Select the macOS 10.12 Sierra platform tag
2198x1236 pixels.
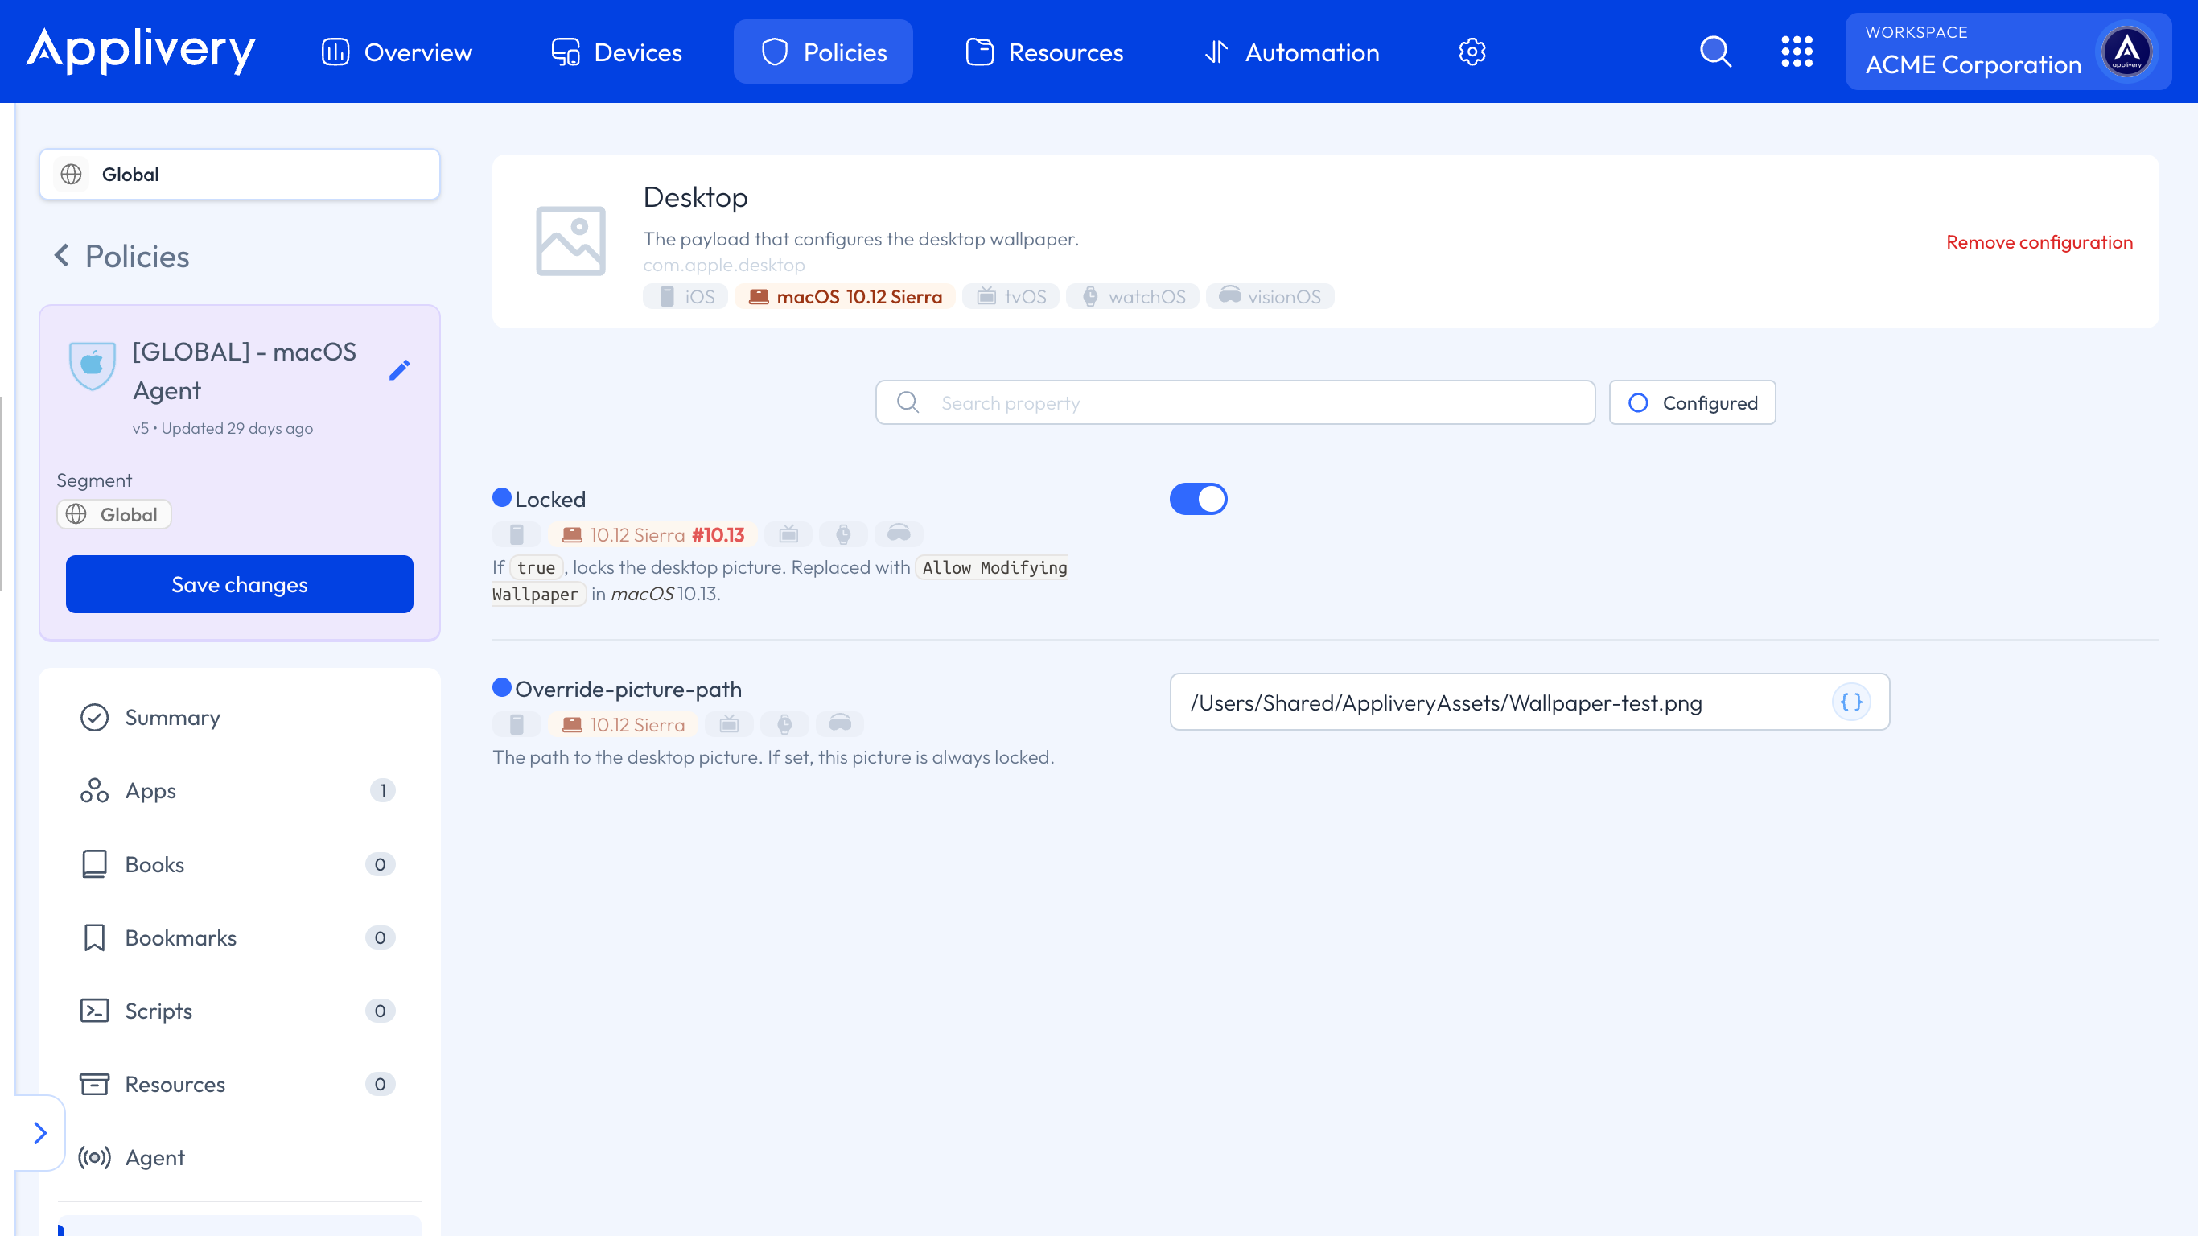point(845,296)
